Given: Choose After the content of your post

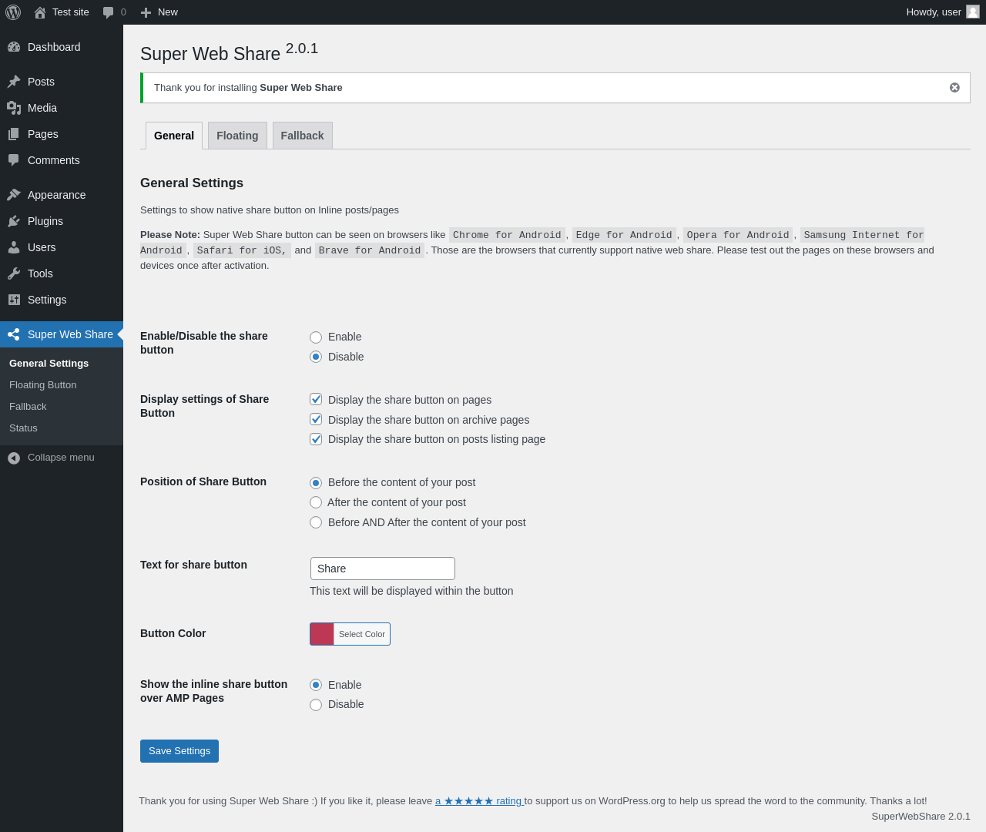Looking at the screenshot, I should (316, 502).
